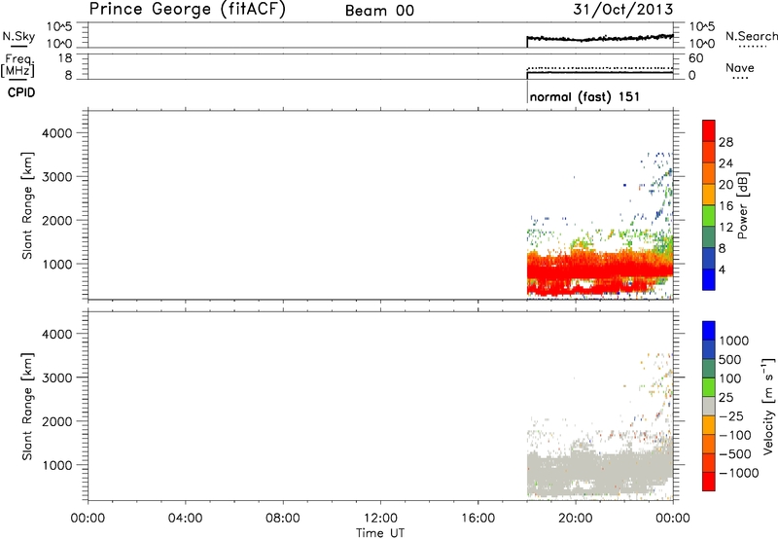778x539 pixels.
Task: Click the power colorbar green segment near 12
Action: point(709,216)
